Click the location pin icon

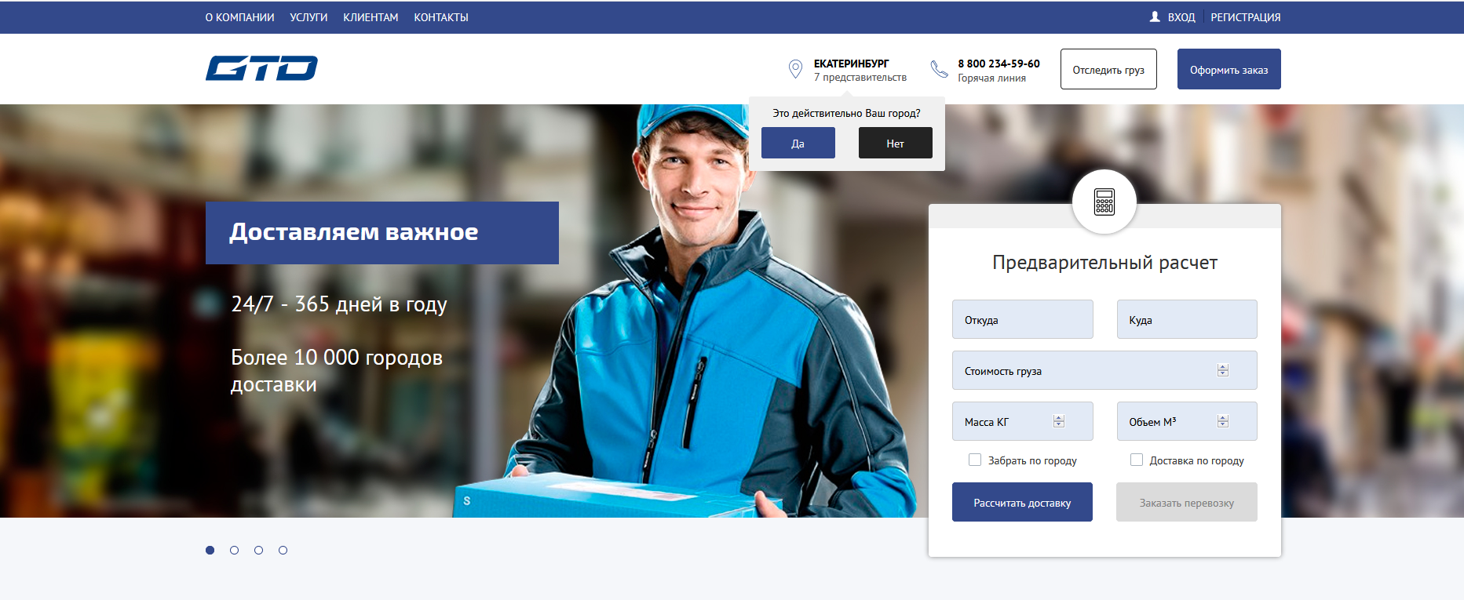795,69
